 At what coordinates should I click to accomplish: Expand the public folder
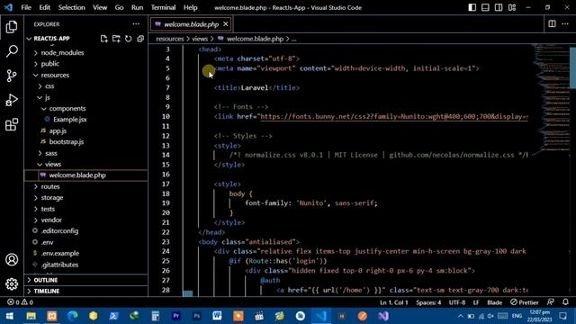(x=86, y=64)
